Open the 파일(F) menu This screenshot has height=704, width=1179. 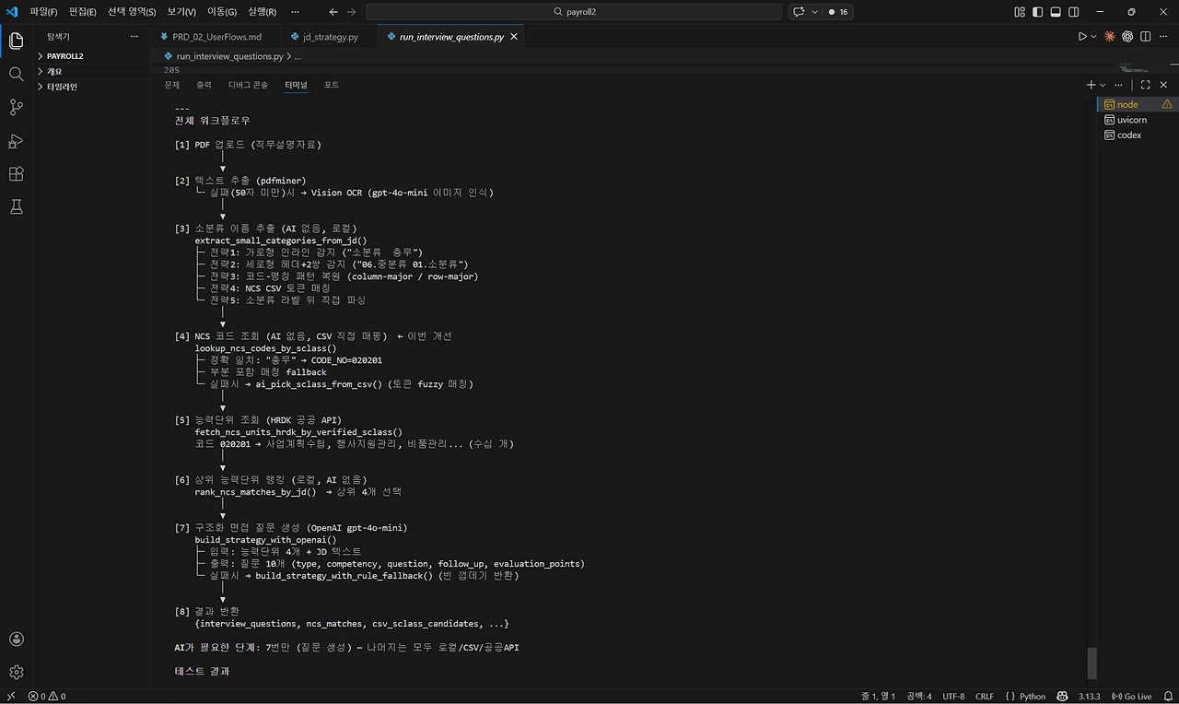click(43, 12)
